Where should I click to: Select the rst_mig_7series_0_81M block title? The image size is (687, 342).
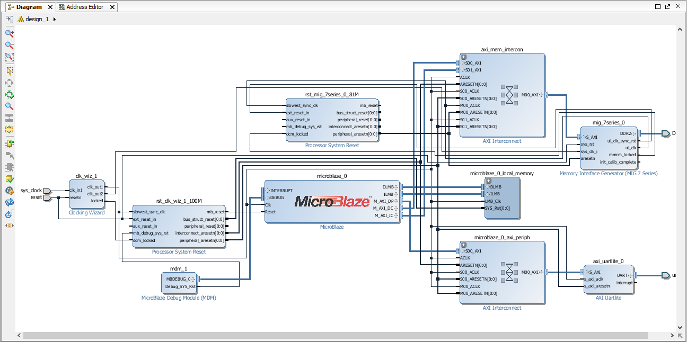coord(332,94)
